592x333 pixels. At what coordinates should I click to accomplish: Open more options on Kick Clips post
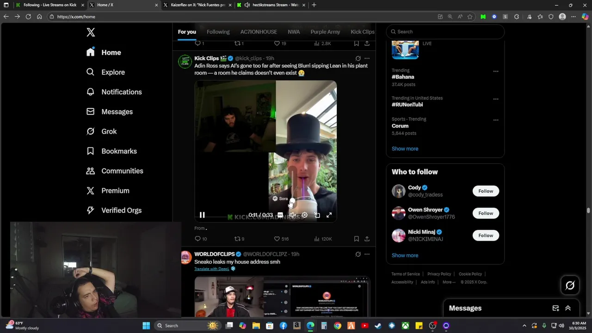coord(367,58)
